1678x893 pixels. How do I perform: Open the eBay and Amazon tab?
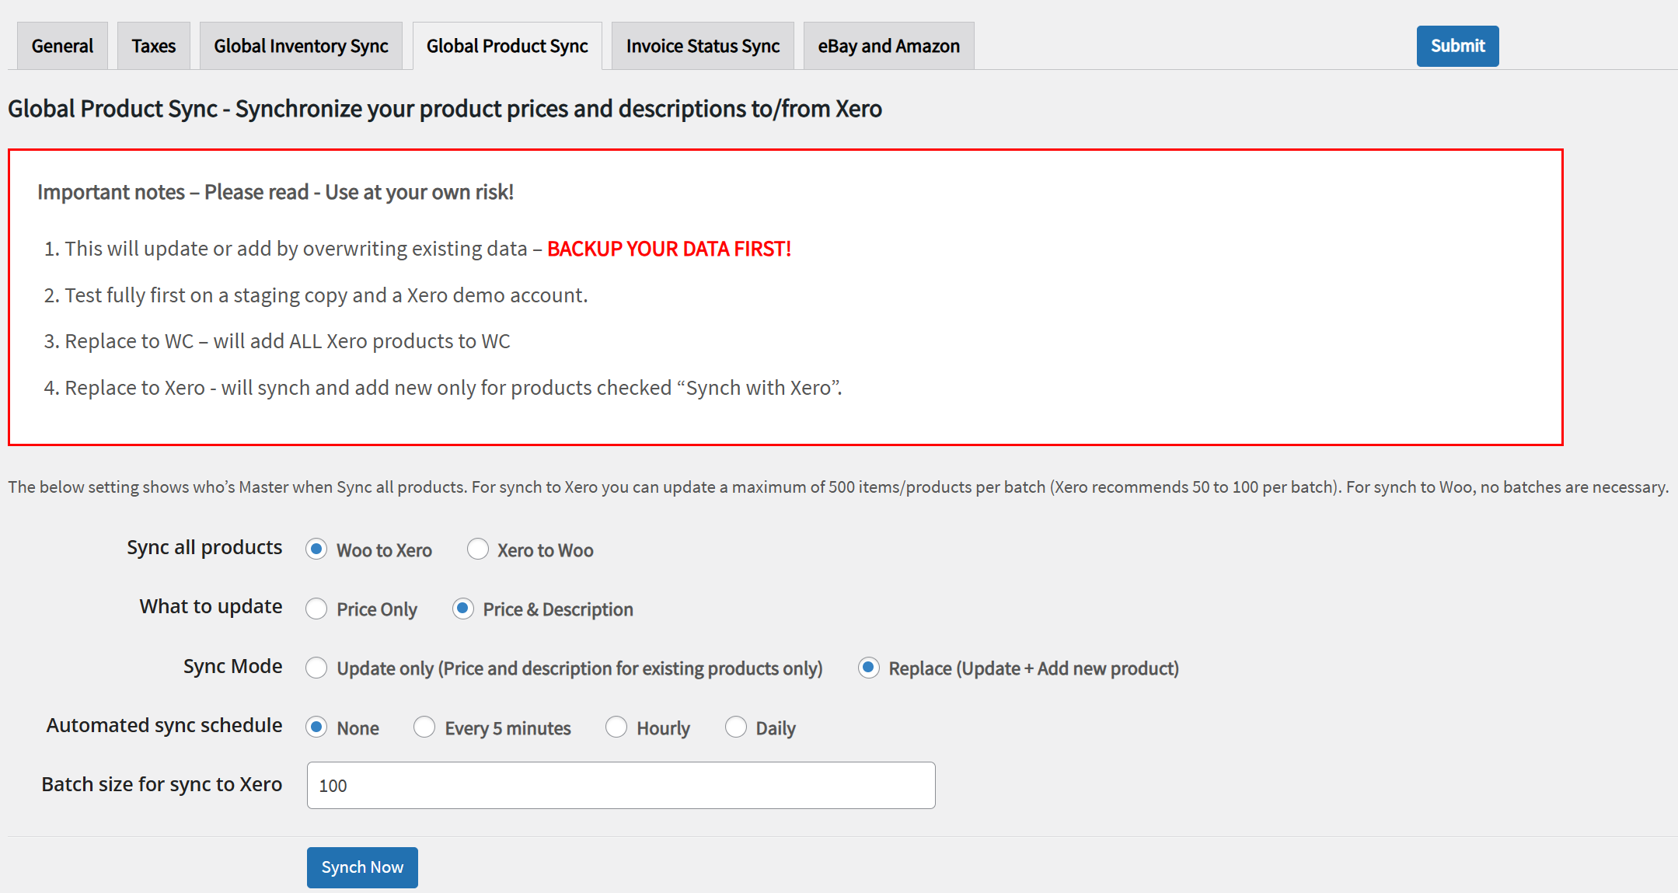tap(888, 46)
